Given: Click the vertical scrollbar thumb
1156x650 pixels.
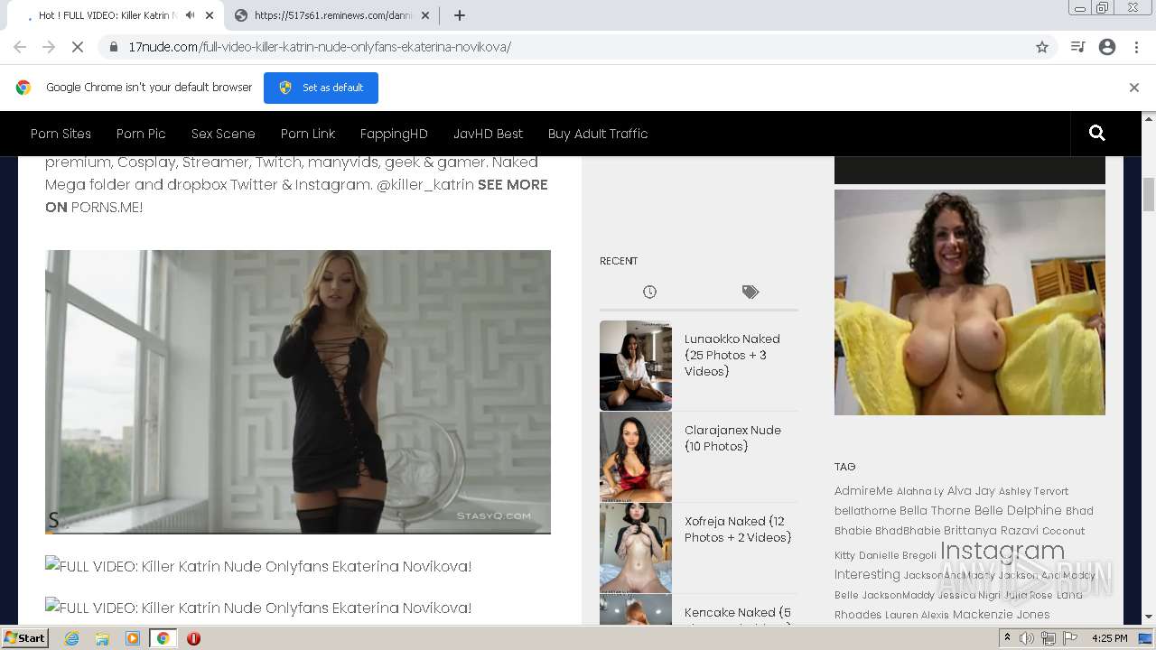Looking at the screenshot, I should [1149, 194].
